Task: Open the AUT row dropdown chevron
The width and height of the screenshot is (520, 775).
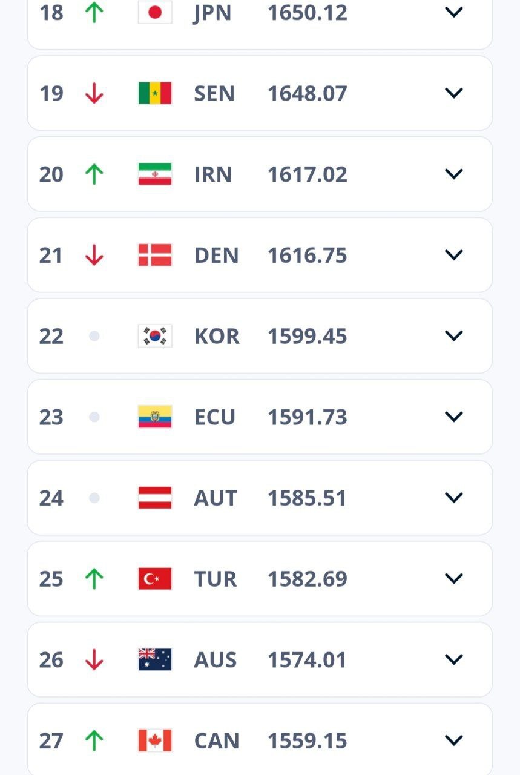Action: (453, 498)
